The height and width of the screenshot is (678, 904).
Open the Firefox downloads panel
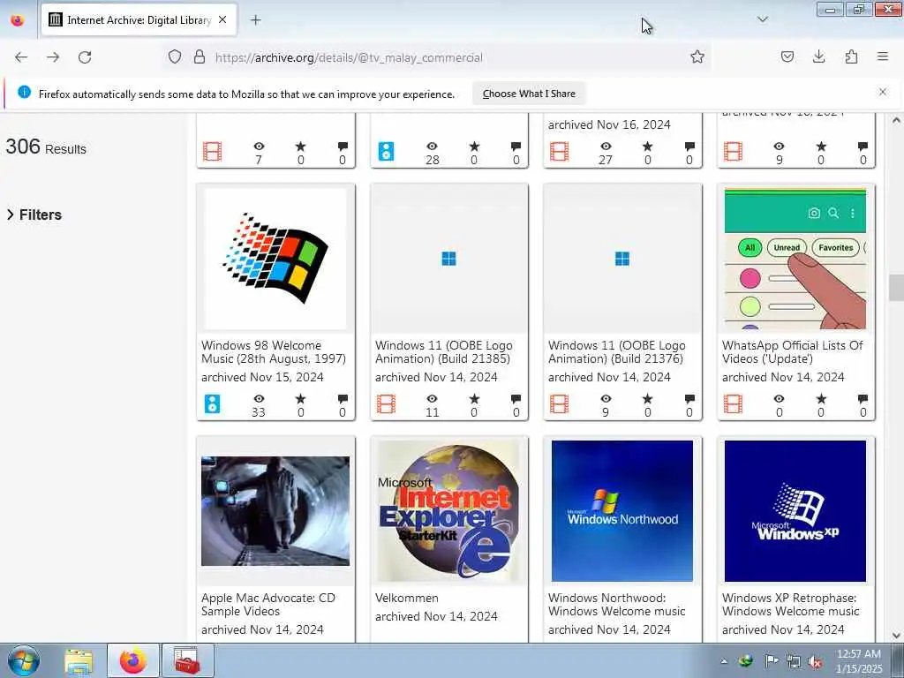click(x=818, y=57)
